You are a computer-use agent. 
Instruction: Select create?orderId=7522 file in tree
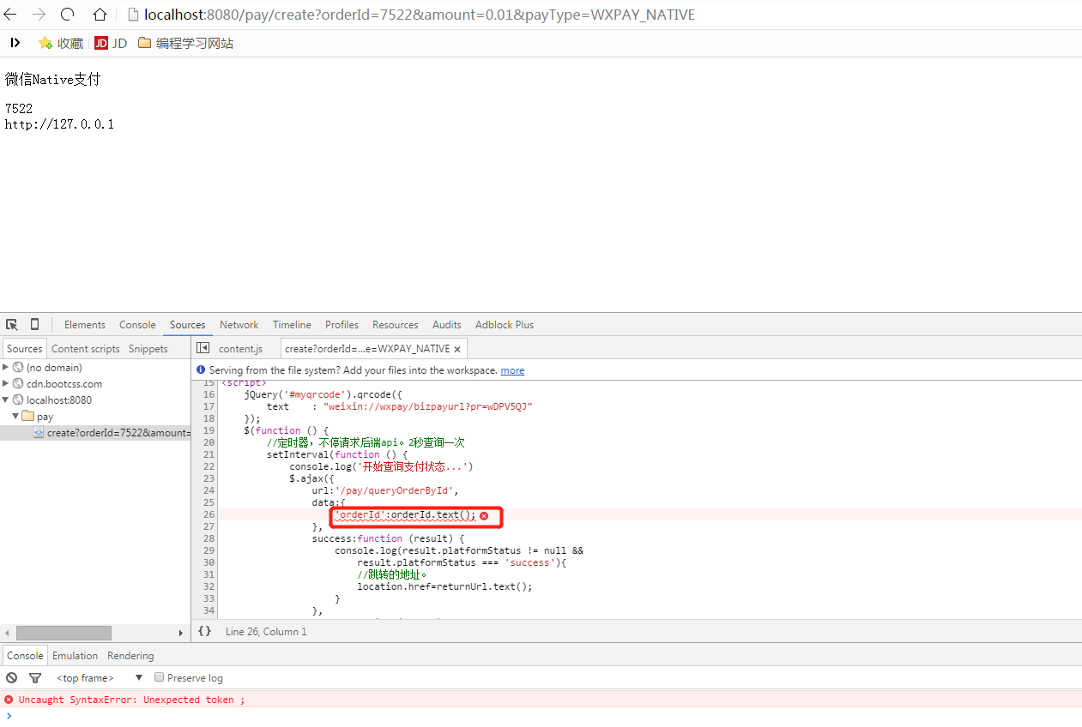click(x=119, y=433)
